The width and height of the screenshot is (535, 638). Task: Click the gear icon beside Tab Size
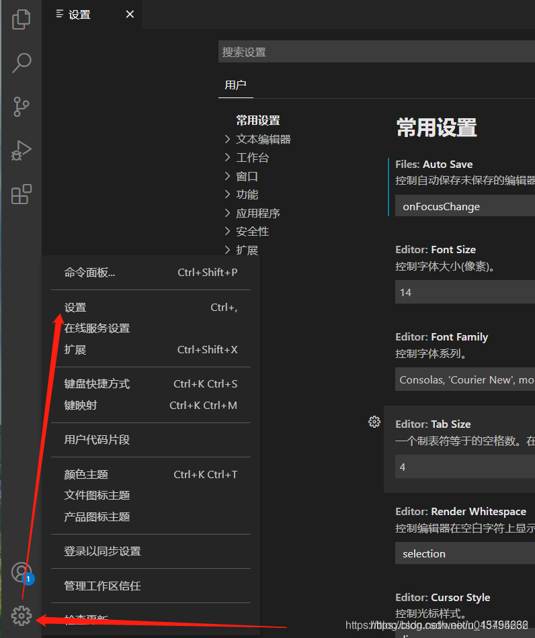pos(374,422)
